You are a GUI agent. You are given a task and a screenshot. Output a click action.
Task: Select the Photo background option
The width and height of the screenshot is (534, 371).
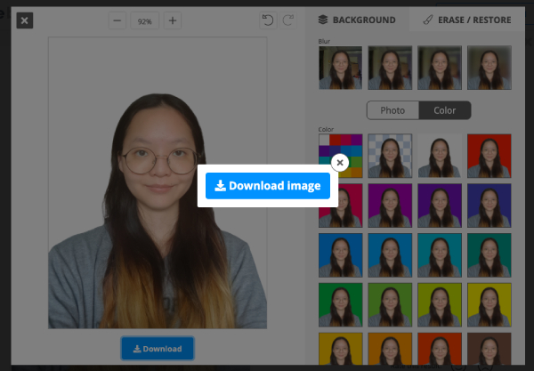[x=392, y=110]
